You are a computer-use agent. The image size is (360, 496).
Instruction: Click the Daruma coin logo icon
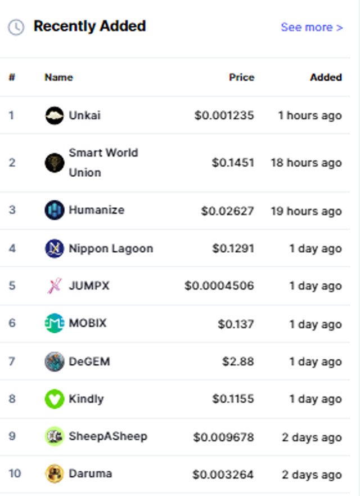coord(55,473)
